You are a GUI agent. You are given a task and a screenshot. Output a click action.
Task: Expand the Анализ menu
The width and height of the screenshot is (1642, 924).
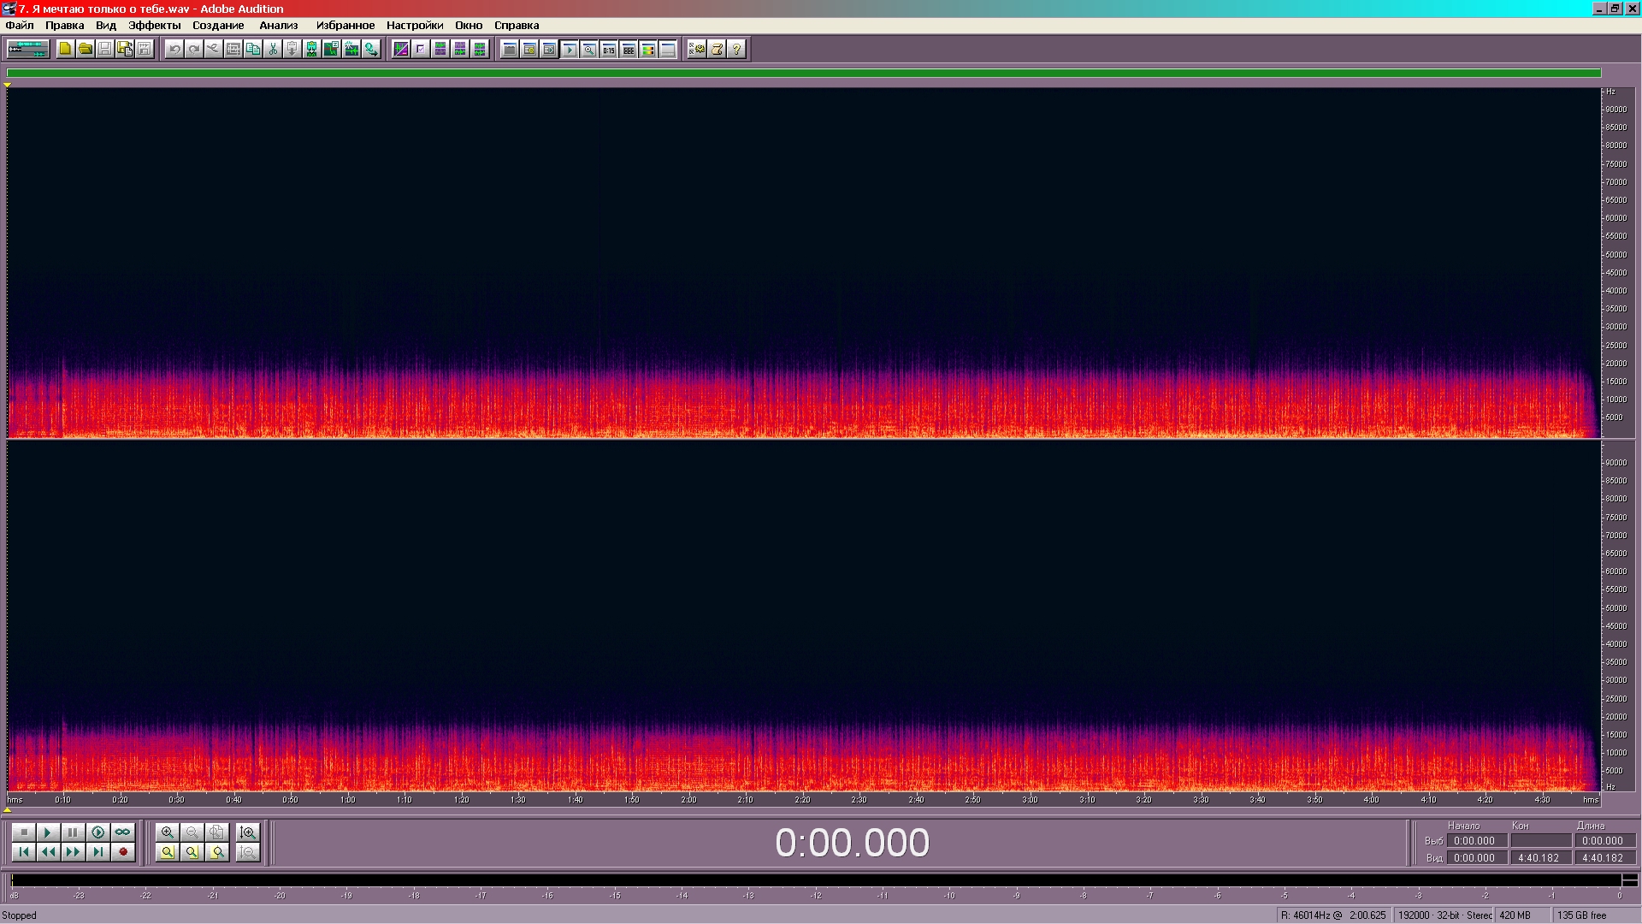pyautogui.click(x=278, y=26)
